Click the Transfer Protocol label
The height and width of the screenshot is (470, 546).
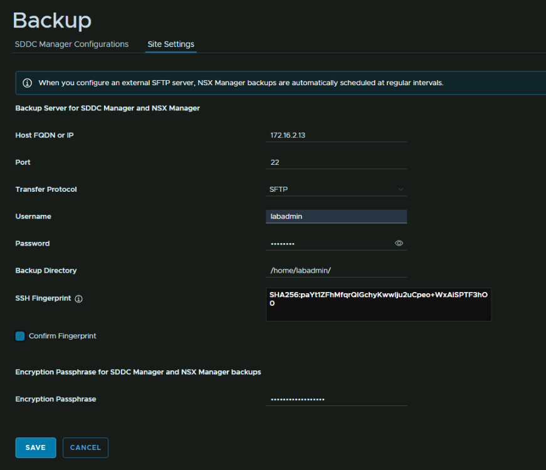coord(46,189)
